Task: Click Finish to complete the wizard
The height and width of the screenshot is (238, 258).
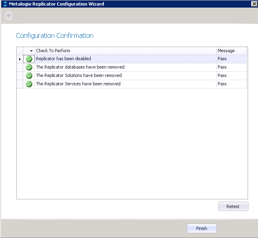Action: click(202, 228)
